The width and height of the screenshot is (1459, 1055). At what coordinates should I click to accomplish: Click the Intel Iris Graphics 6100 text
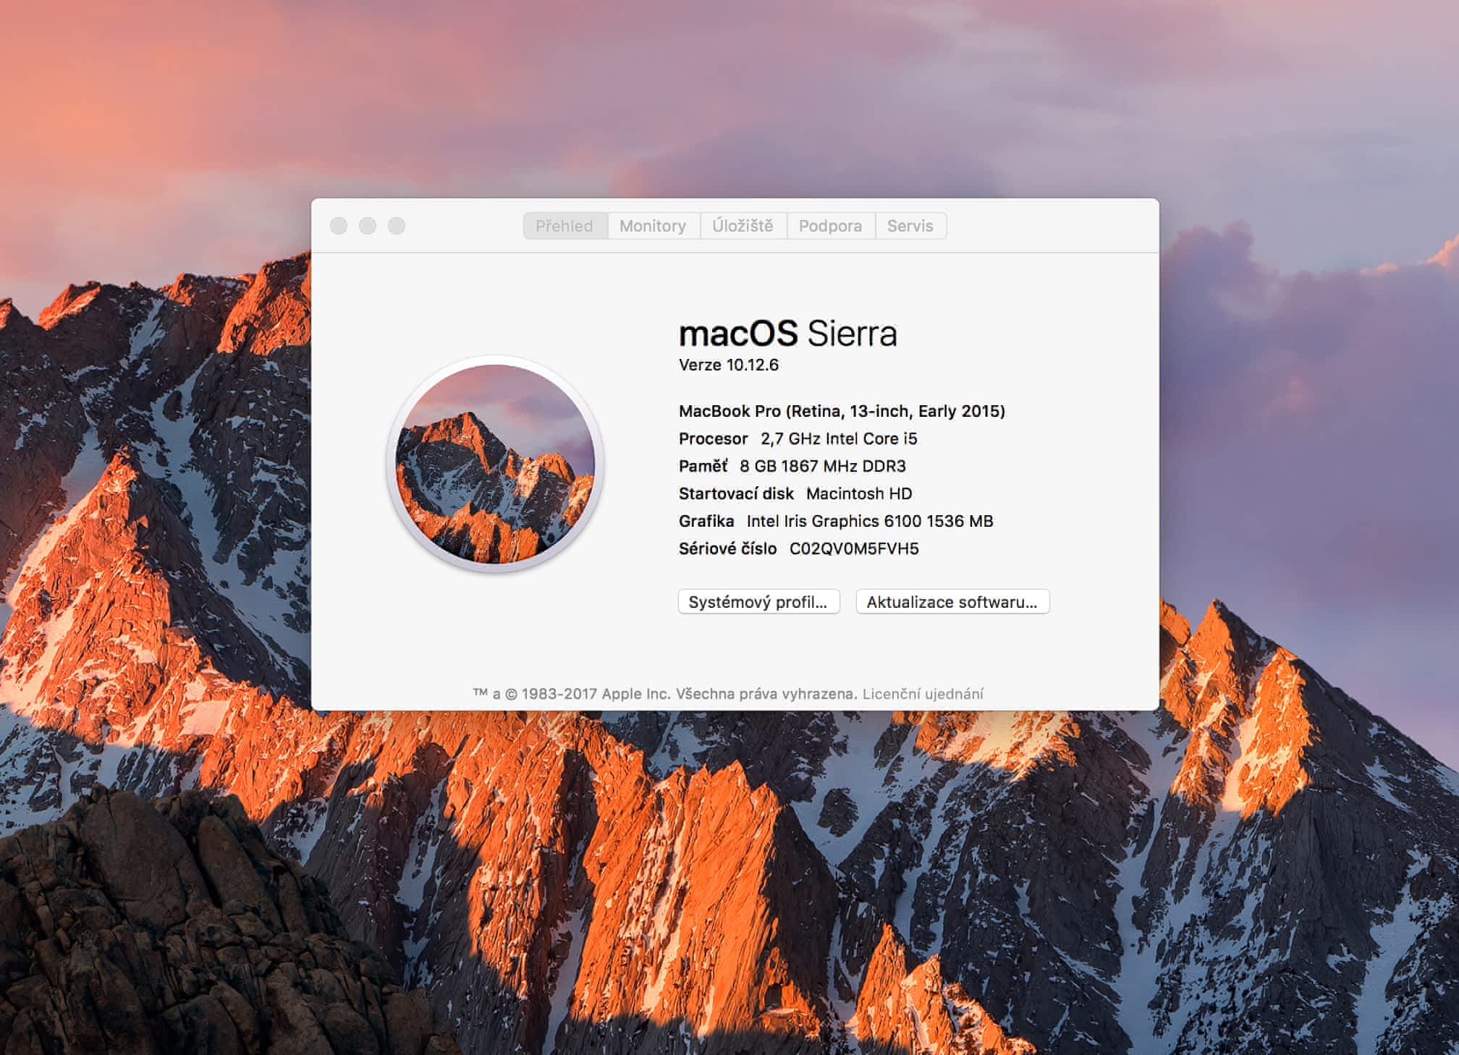869,522
